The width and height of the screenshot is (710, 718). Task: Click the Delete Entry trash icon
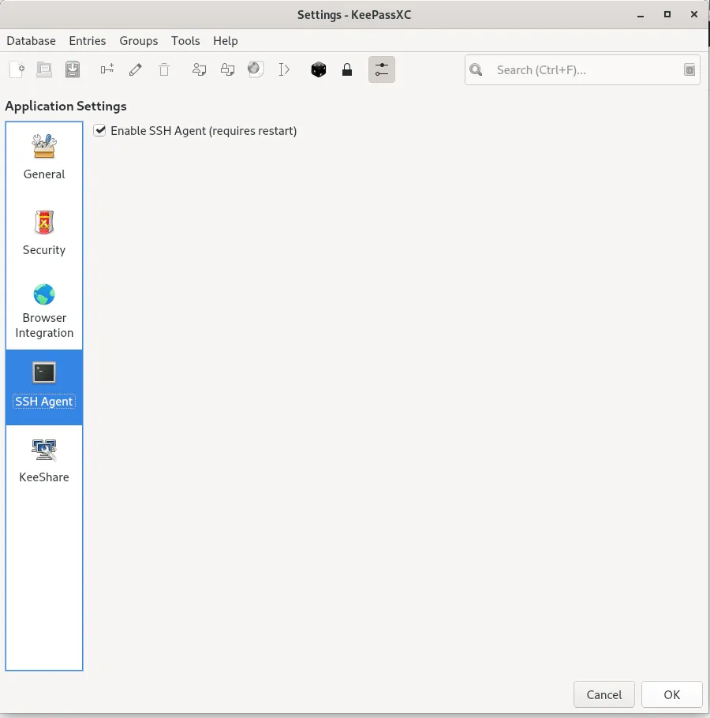click(164, 70)
